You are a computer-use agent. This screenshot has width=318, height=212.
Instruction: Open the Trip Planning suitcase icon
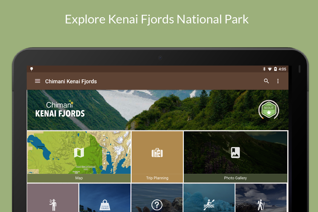click(157, 152)
